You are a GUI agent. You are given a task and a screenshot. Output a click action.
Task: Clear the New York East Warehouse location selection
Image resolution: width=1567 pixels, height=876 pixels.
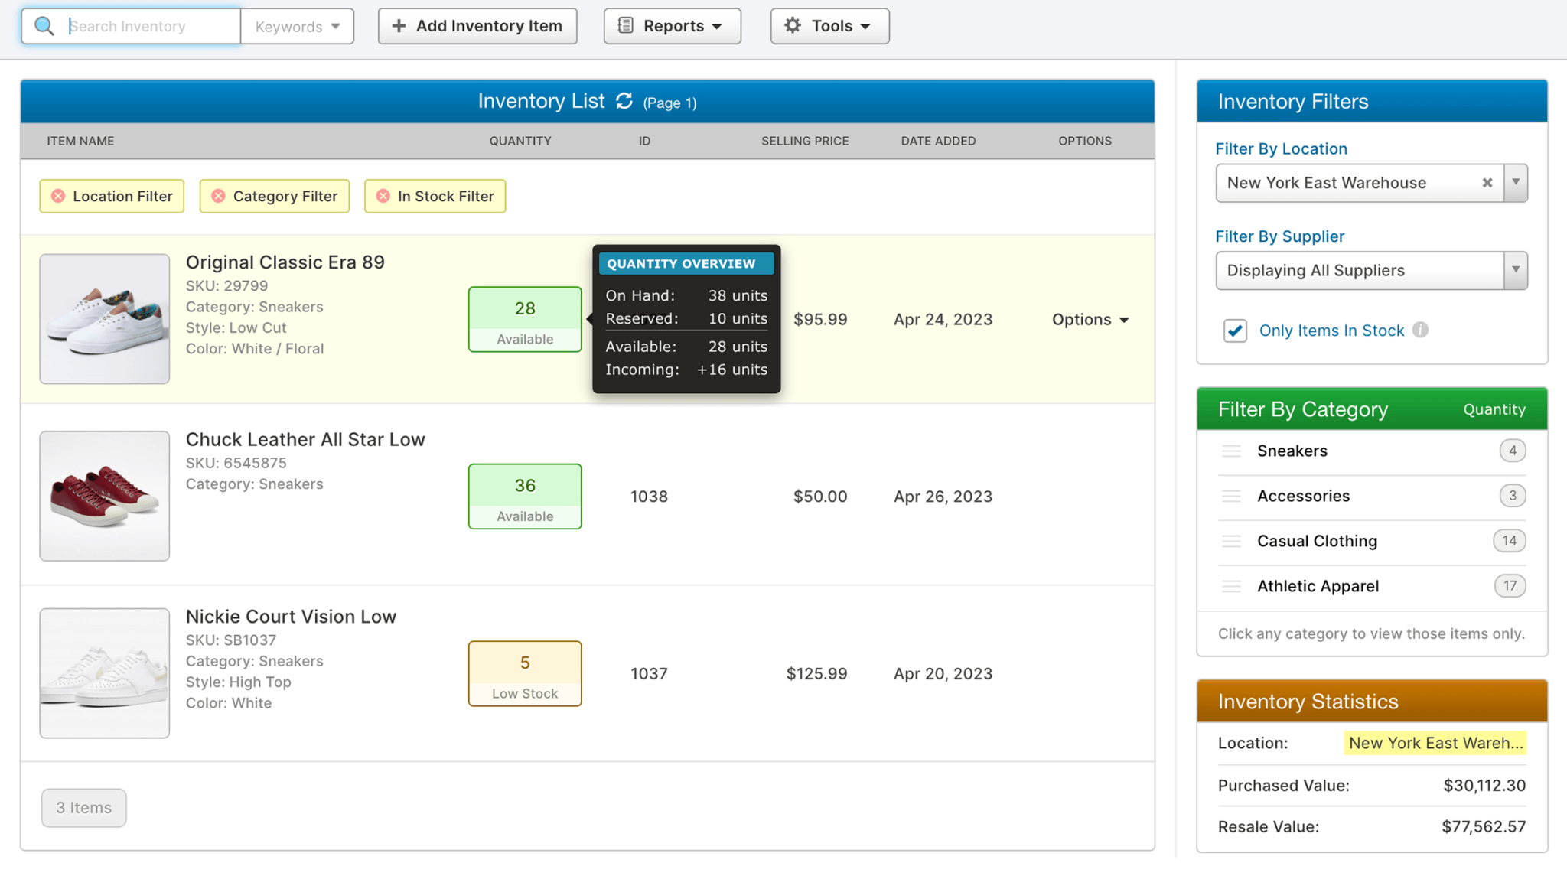1487,183
